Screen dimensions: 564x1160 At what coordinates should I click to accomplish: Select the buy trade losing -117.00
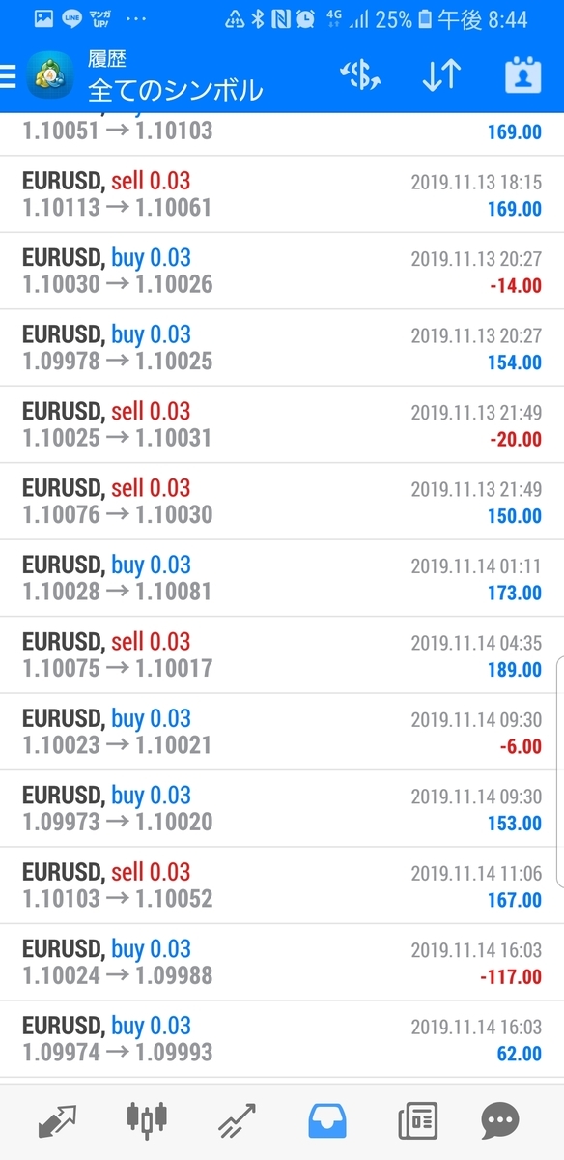coord(282,963)
